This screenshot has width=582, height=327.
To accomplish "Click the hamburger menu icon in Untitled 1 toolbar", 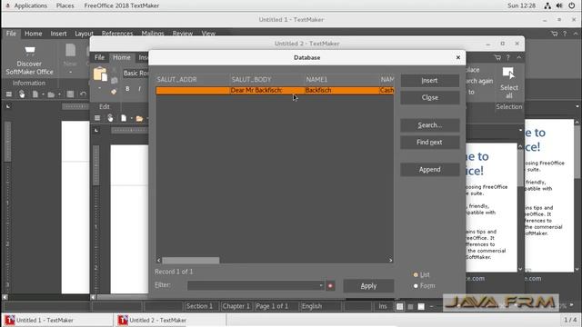I will click(x=9, y=94).
